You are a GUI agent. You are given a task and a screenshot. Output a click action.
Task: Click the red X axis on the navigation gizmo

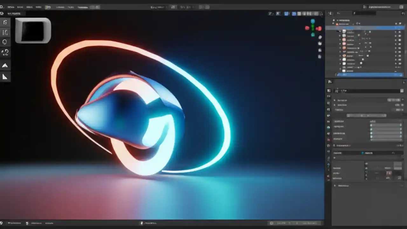(x=319, y=28)
